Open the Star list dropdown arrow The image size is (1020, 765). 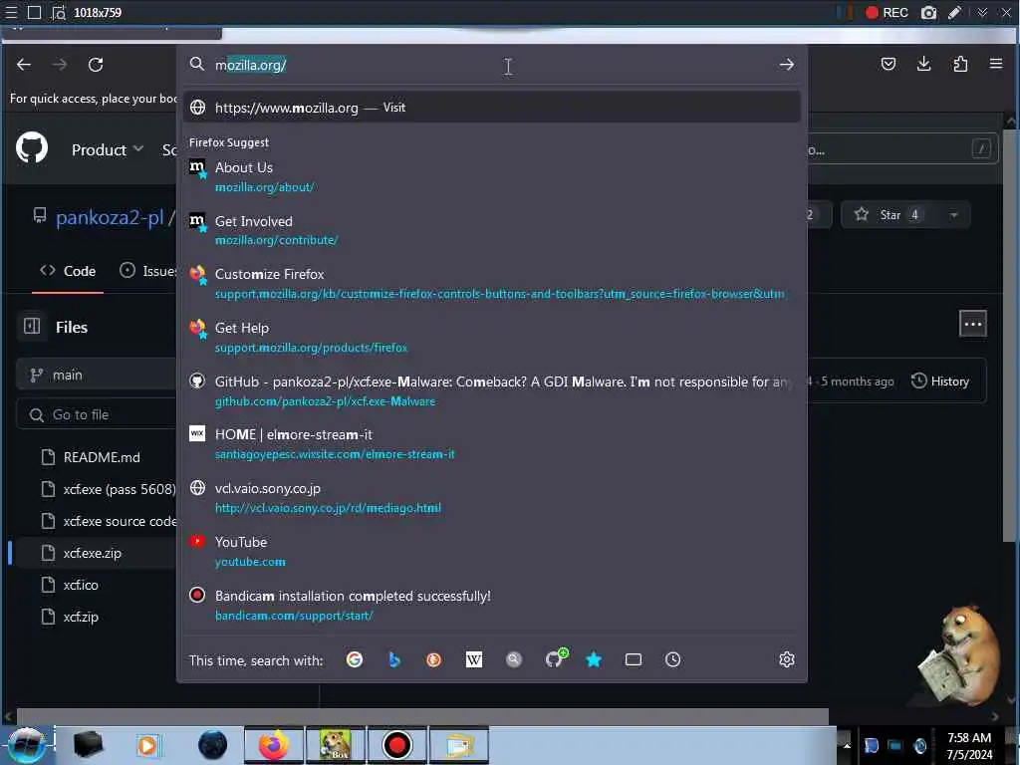coord(953,215)
